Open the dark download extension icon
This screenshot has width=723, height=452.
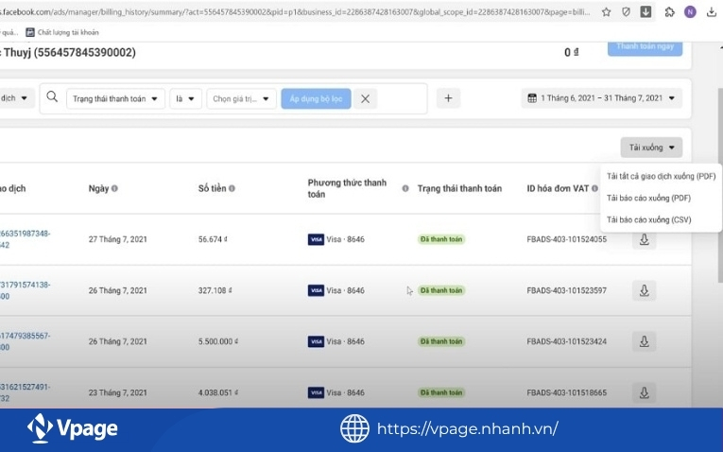point(646,12)
